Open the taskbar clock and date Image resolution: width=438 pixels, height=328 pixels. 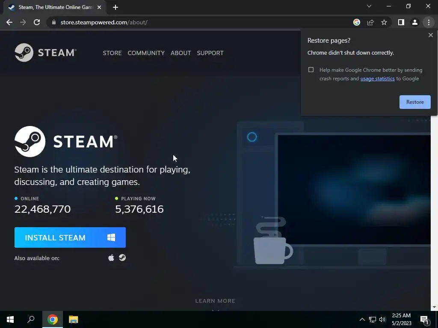point(401,319)
